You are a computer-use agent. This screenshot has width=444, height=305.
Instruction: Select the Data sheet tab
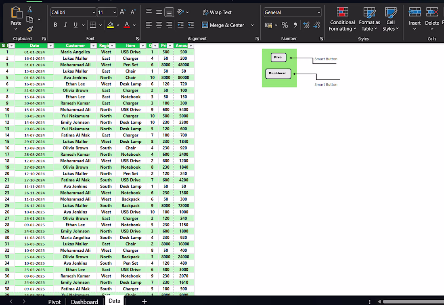click(114, 301)
